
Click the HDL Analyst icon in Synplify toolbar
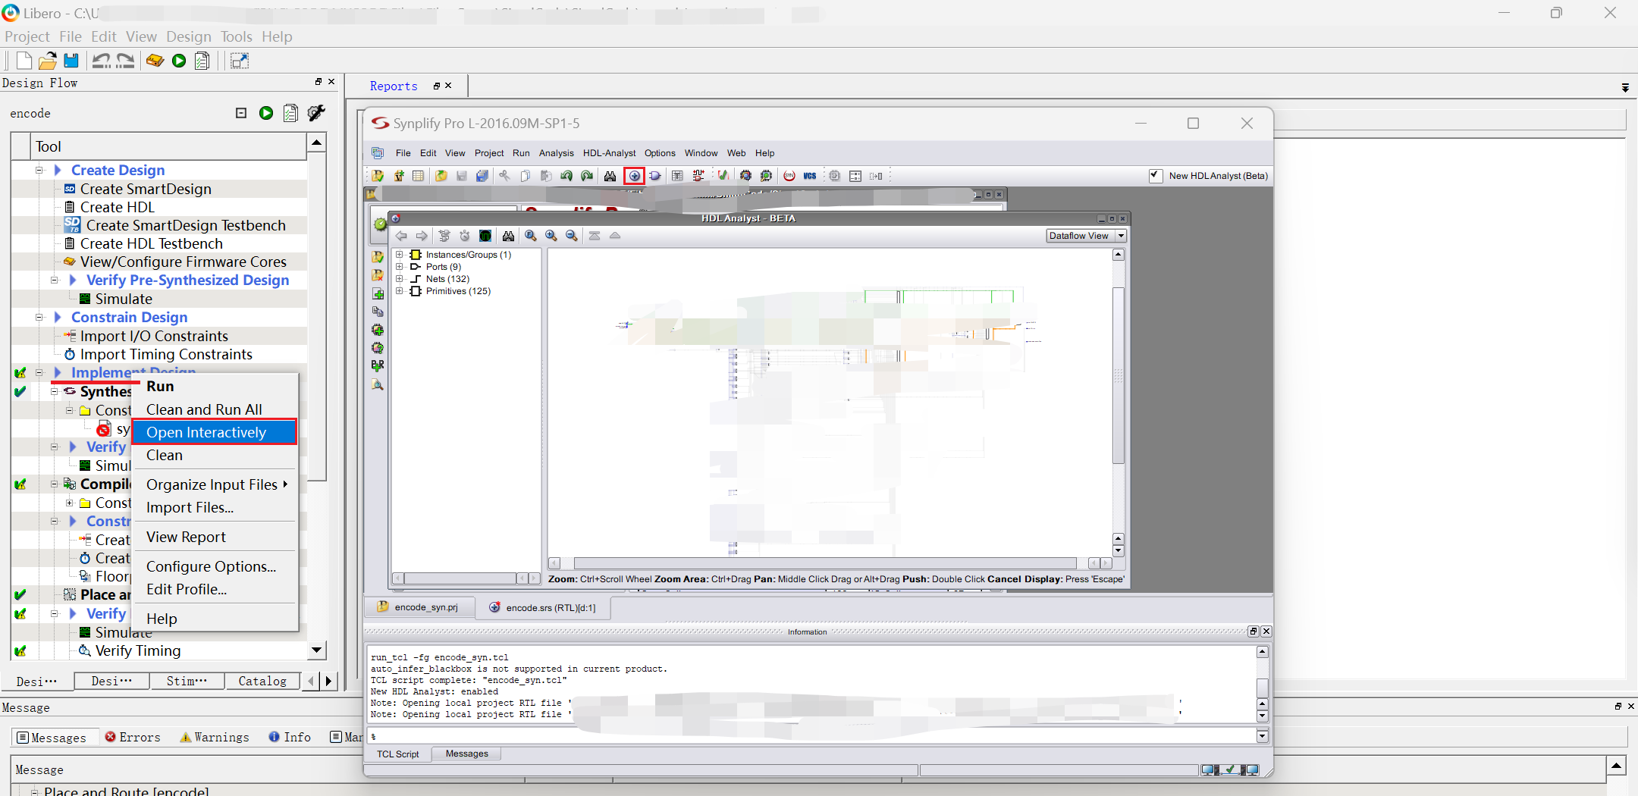pyautogui.click(x=634, y=176)
